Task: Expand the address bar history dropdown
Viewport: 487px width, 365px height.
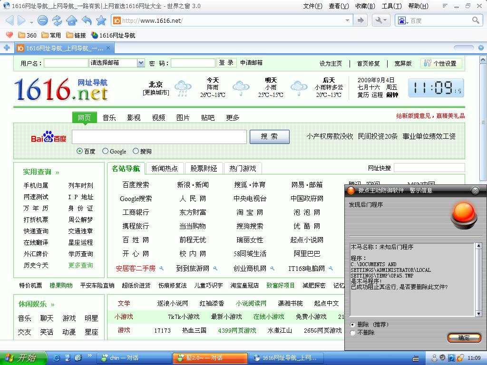Action: [347, 20]
